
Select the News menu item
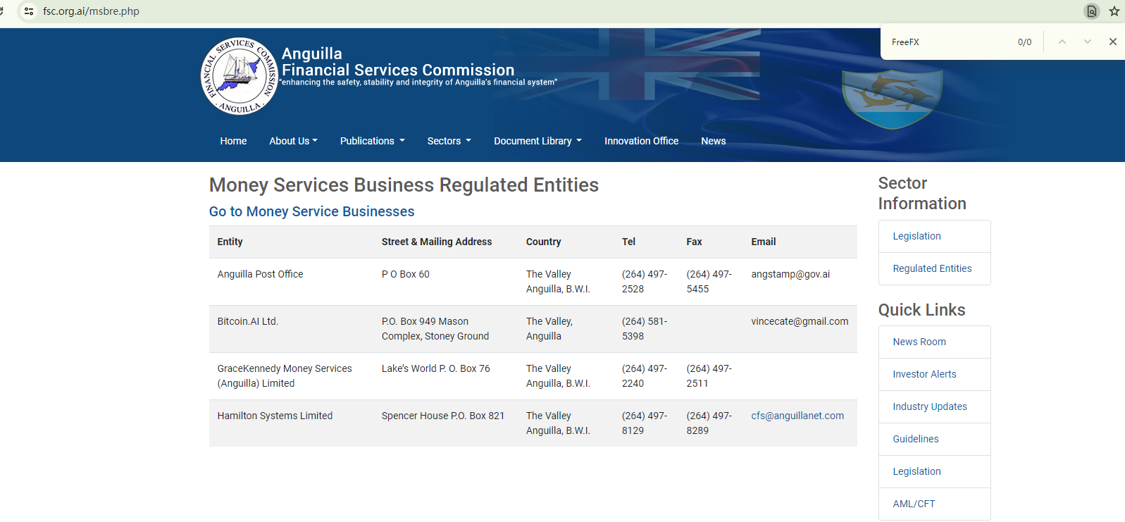(x=713, y=141)
